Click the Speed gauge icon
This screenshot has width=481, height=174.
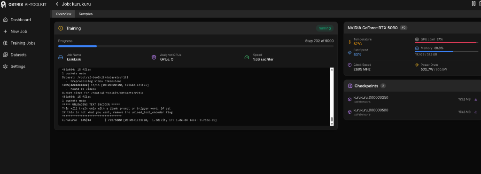coord(247,57)
